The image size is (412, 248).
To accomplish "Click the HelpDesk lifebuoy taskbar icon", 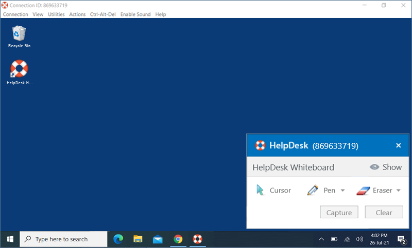I will coord(197,239).
